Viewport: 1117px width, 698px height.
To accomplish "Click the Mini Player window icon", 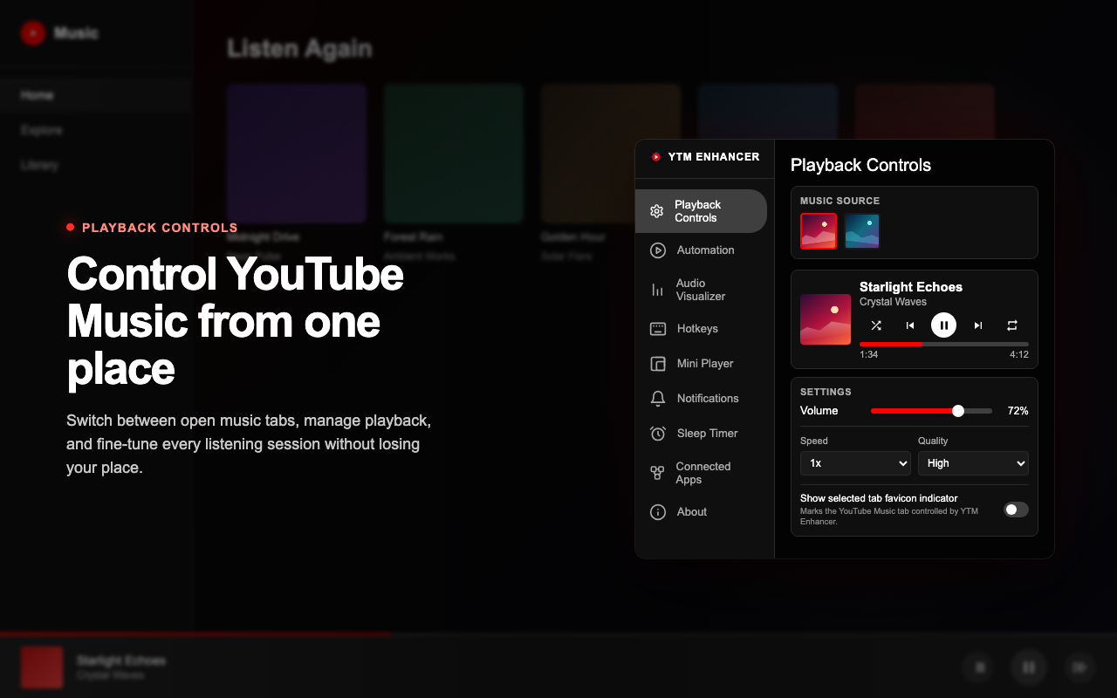I will click(x=658, y=364).
